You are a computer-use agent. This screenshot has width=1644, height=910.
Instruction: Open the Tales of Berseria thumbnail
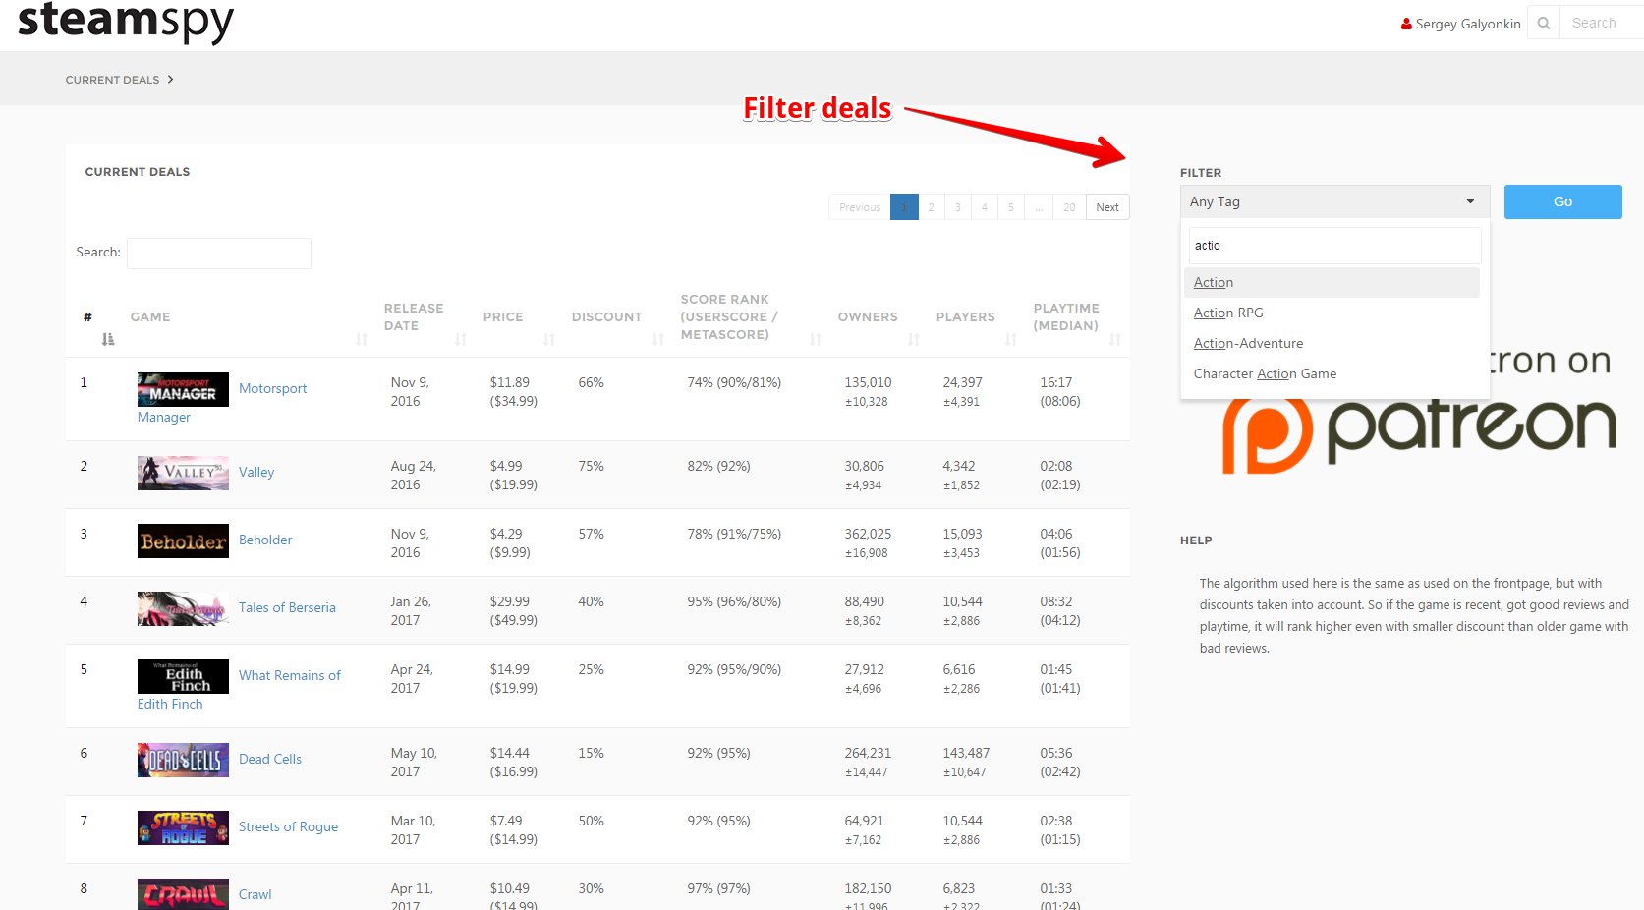(183, 608)
